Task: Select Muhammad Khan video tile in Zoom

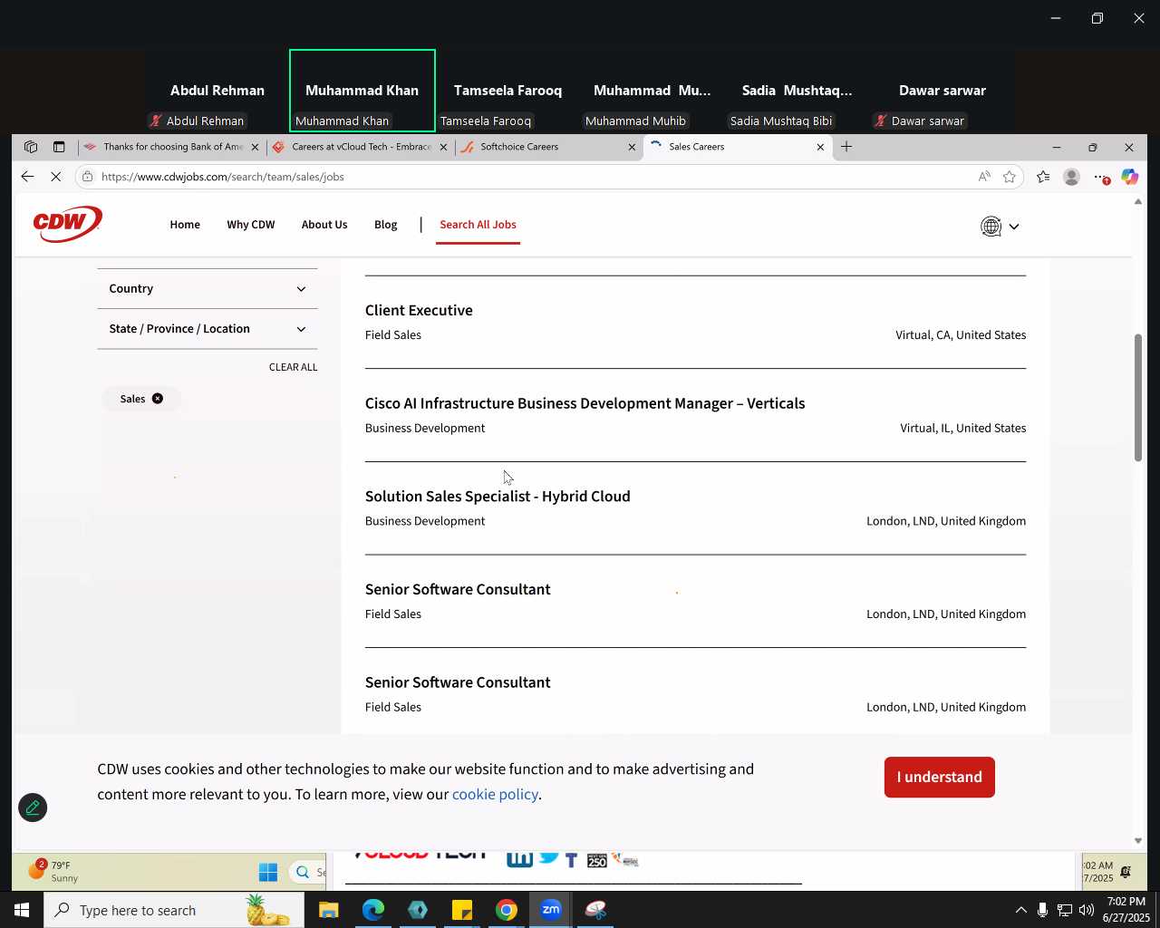Action: pos(362,91)
